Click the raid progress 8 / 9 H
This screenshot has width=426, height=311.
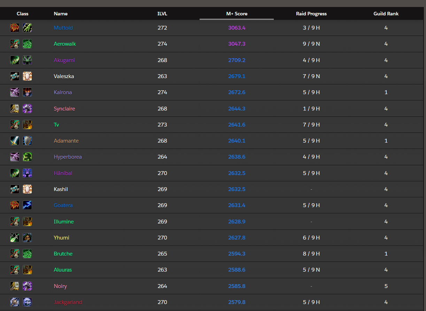click(x=311, y=254)
